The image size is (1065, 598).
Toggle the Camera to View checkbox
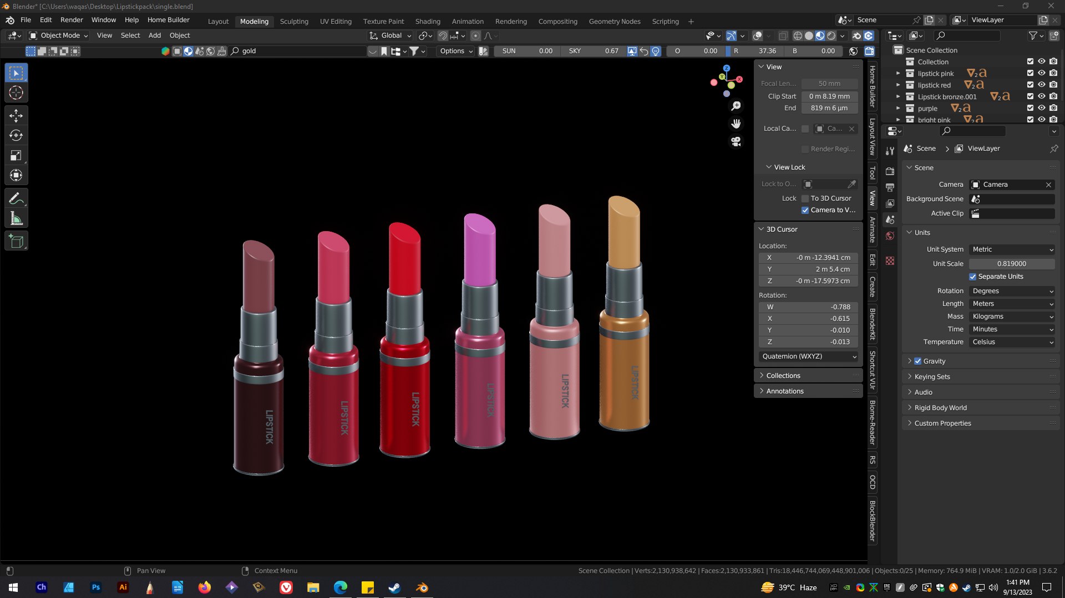(805, 210)
